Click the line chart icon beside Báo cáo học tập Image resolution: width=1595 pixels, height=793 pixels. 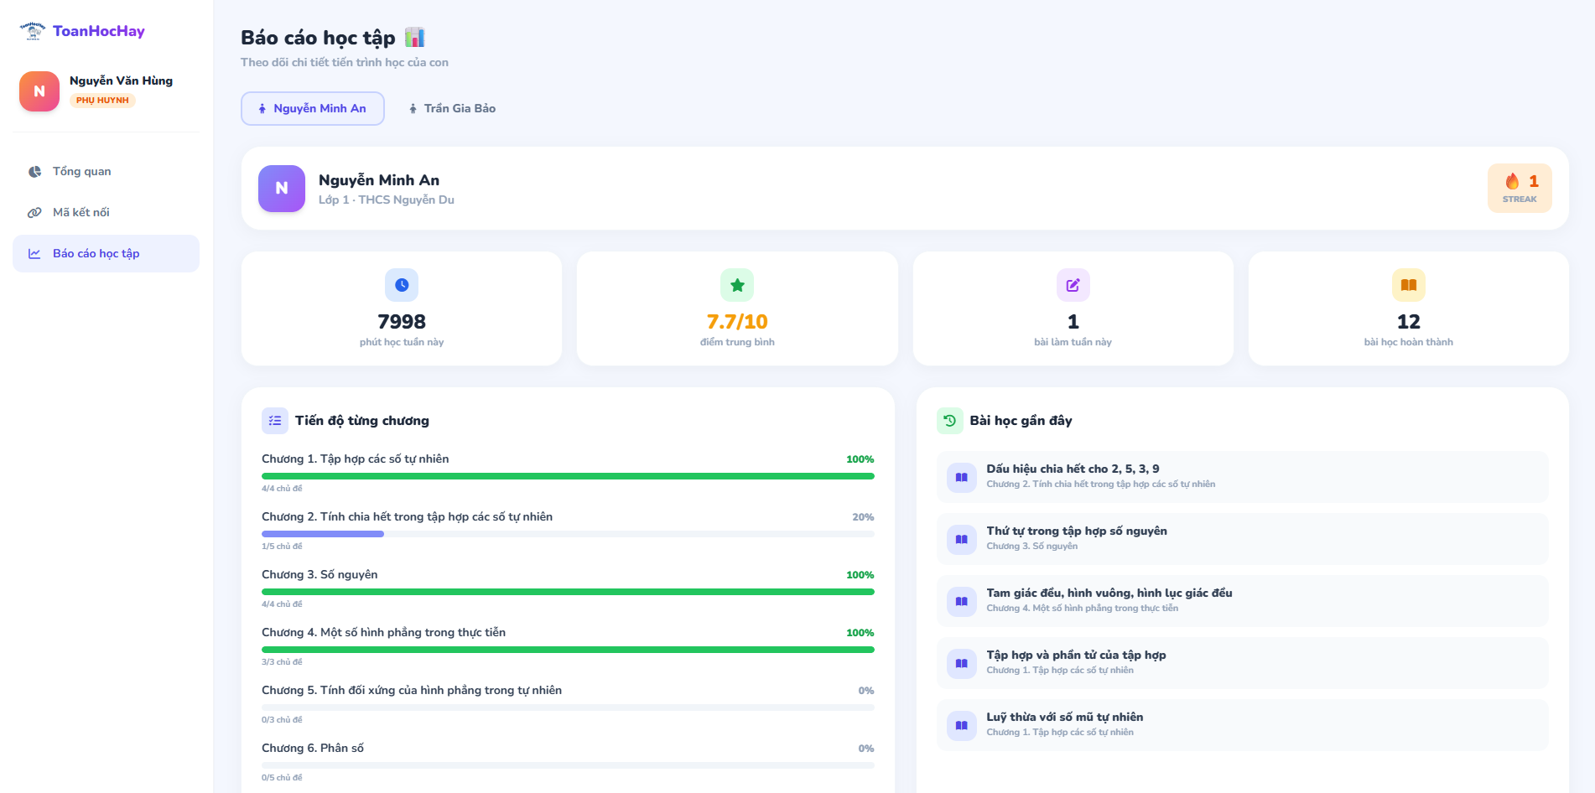34,254
